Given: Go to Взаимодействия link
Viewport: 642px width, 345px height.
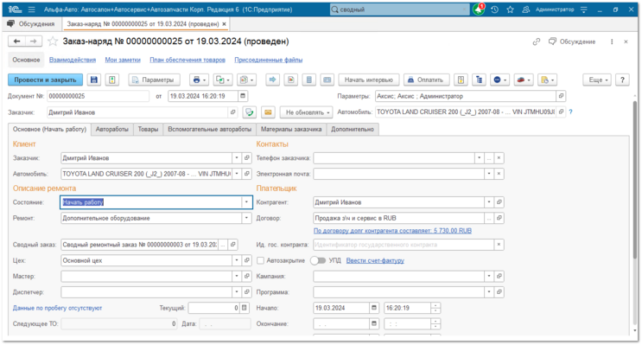Looking at the screenshot, I should (73, 60).
